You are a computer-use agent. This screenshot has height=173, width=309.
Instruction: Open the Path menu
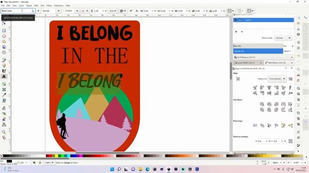point(36,5)
